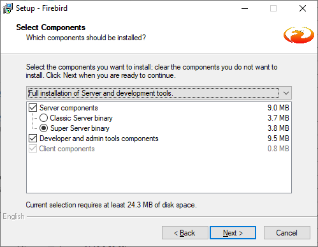The image size is (318, 247).
Task: Click the Setup installer icon in title bar
Action: coord(8,8)
